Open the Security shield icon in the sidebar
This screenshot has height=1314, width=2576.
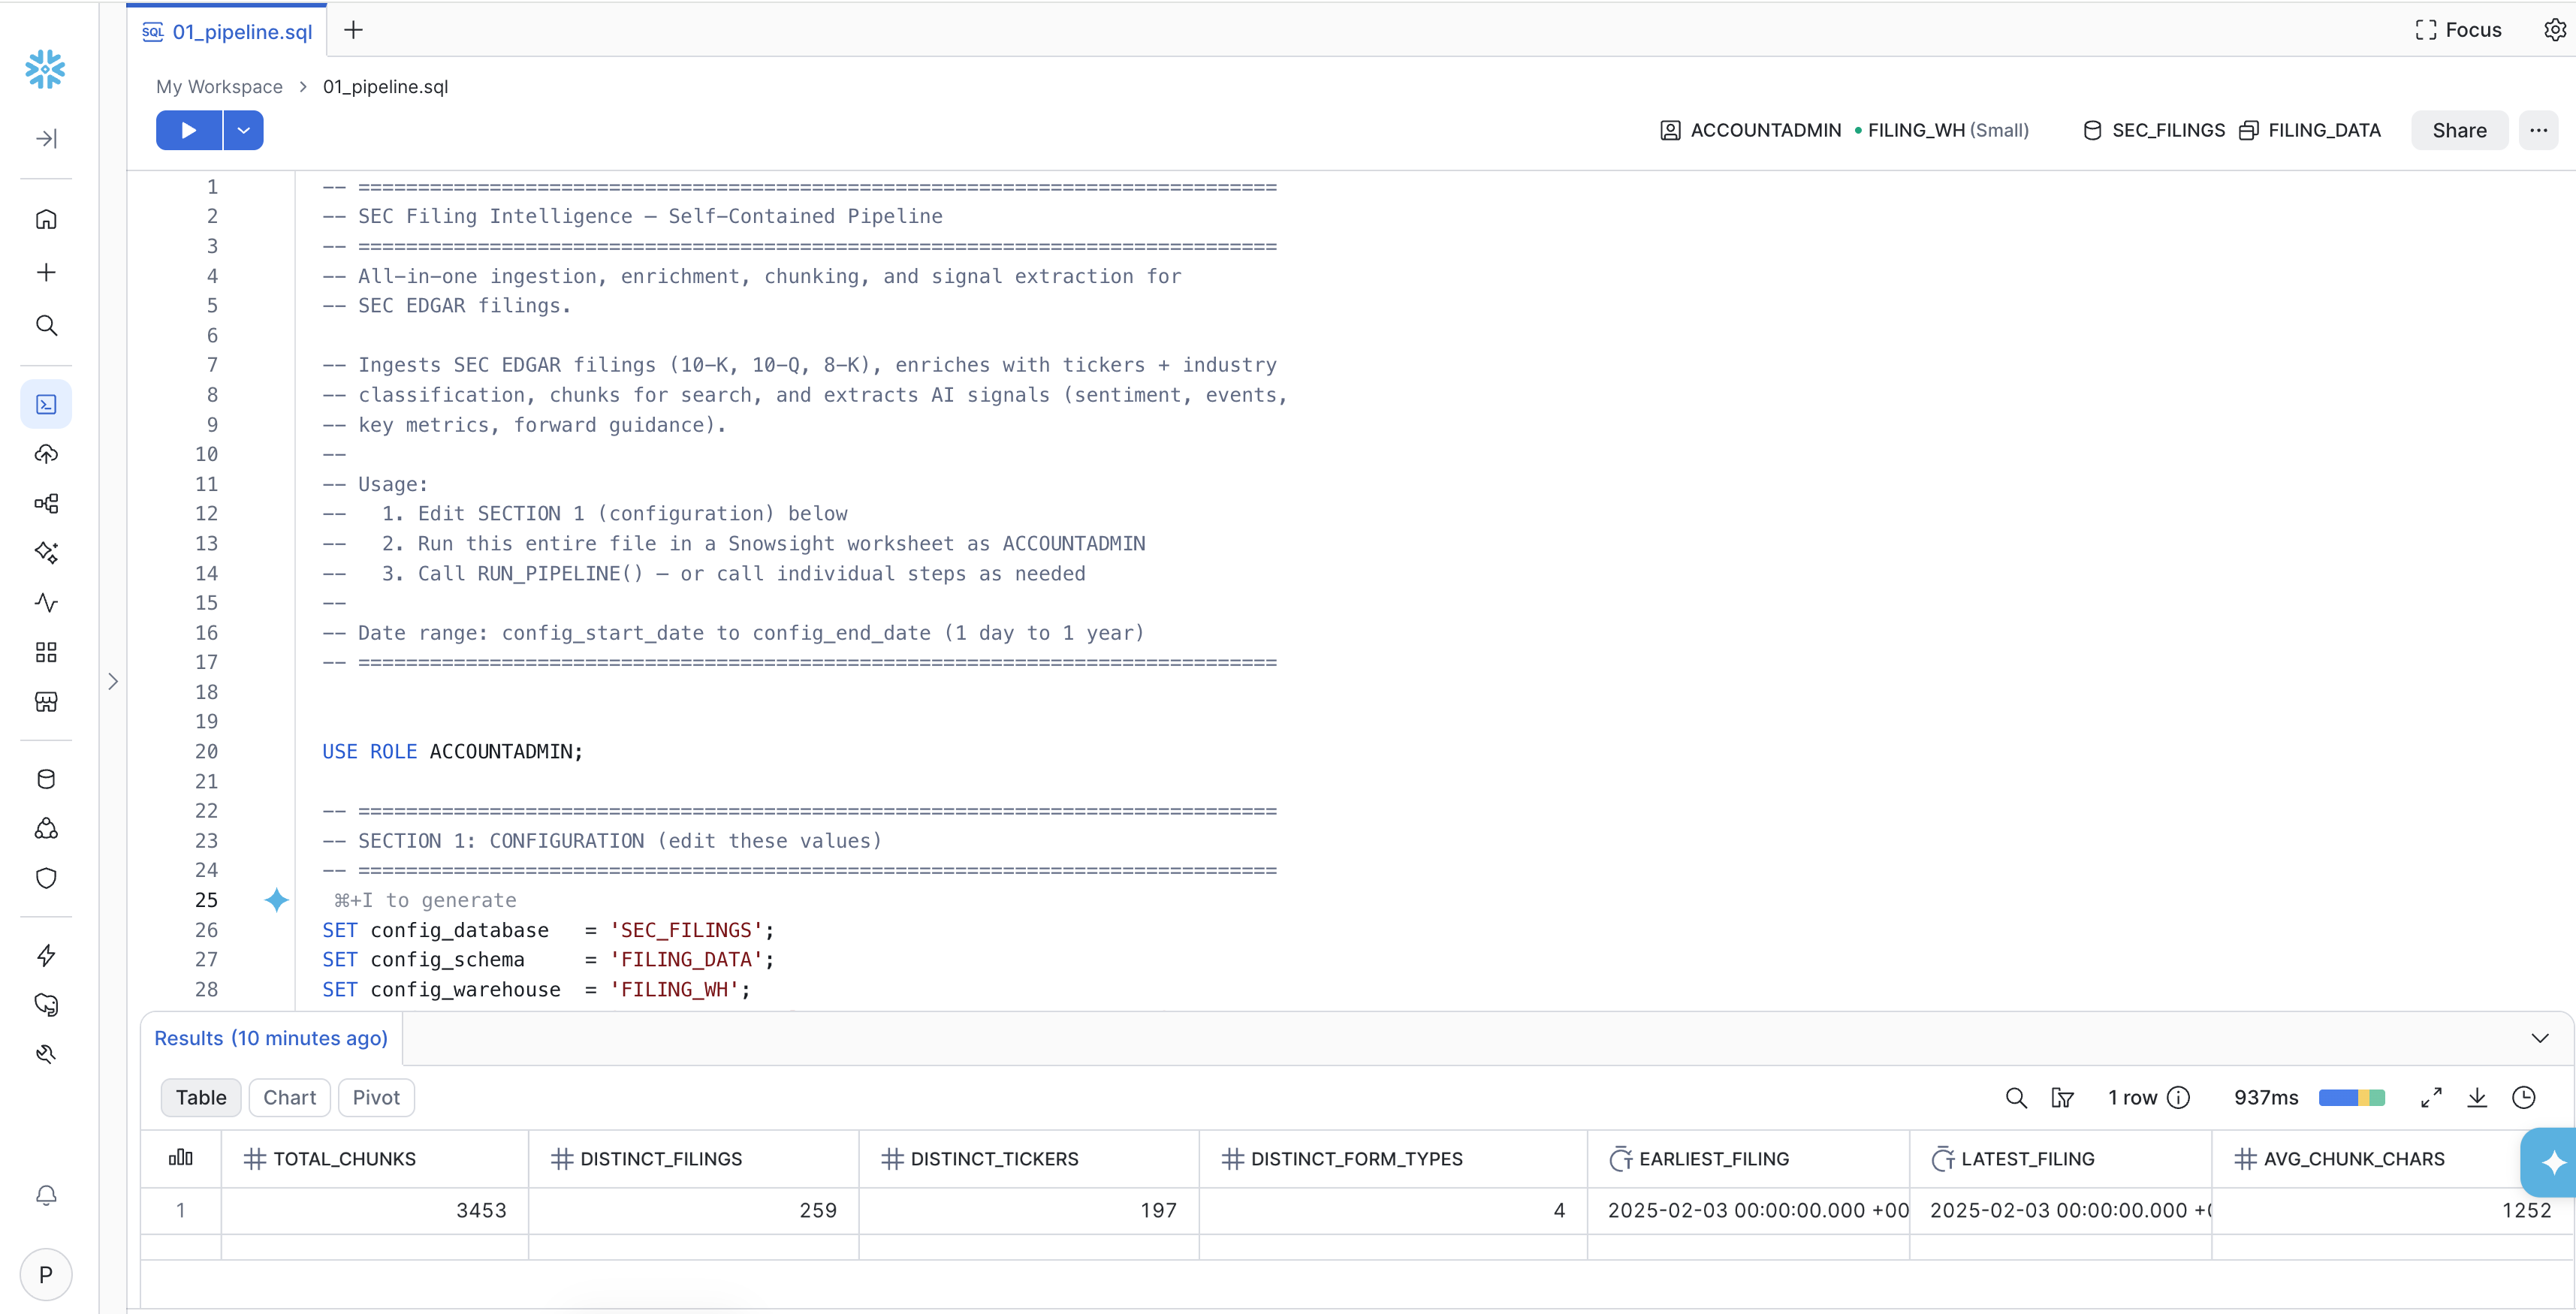click(46, 878)
